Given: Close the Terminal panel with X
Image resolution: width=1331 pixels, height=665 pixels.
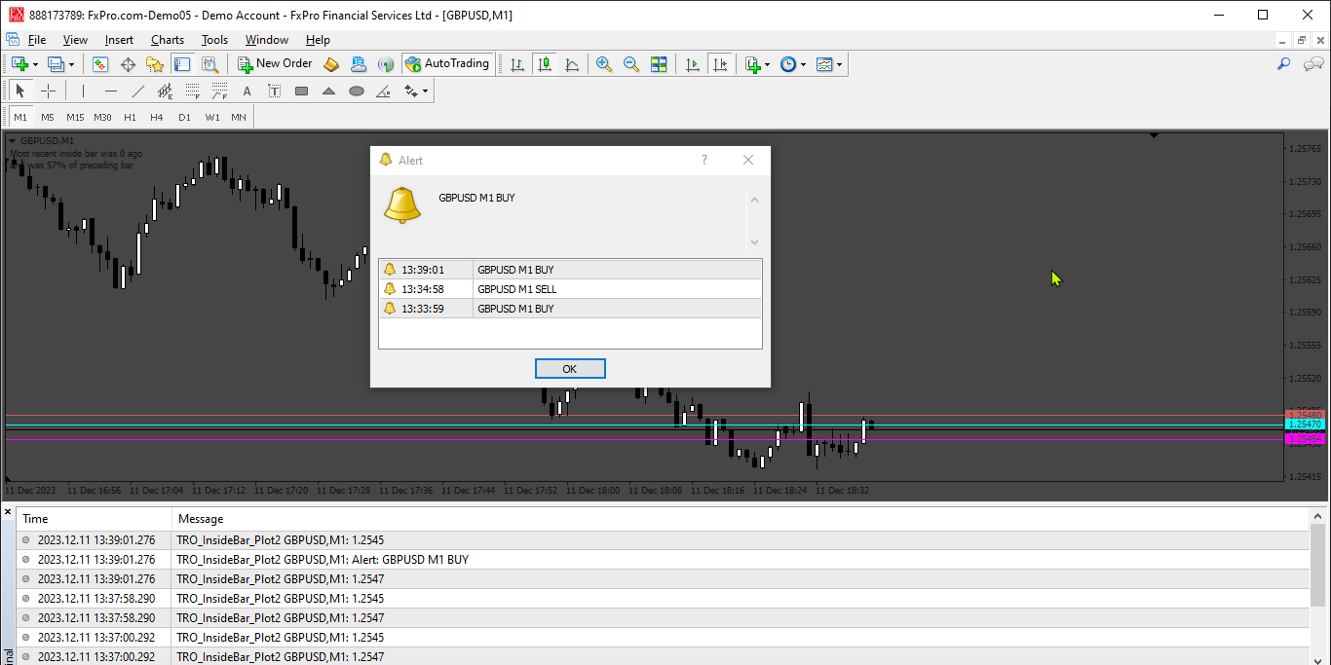Looking at the screenshot, I should (8, 512).
